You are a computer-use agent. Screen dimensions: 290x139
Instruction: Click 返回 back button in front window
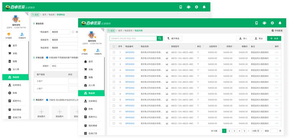[x=111, y=30]
